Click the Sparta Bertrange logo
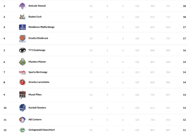This screenshot has height=134, width=190. pos(22,72)
